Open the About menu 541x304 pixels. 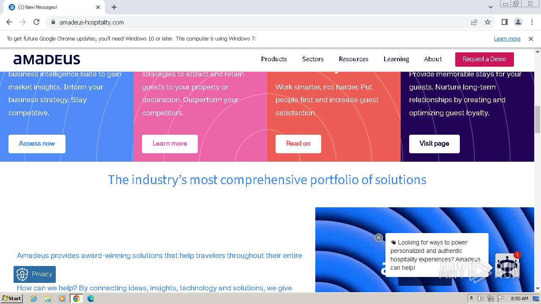coord(433,59)
